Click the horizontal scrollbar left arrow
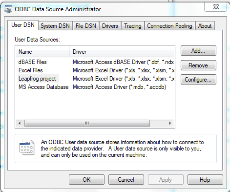Image resolution: width=230 pixels, height=192 pixels. 20,123
